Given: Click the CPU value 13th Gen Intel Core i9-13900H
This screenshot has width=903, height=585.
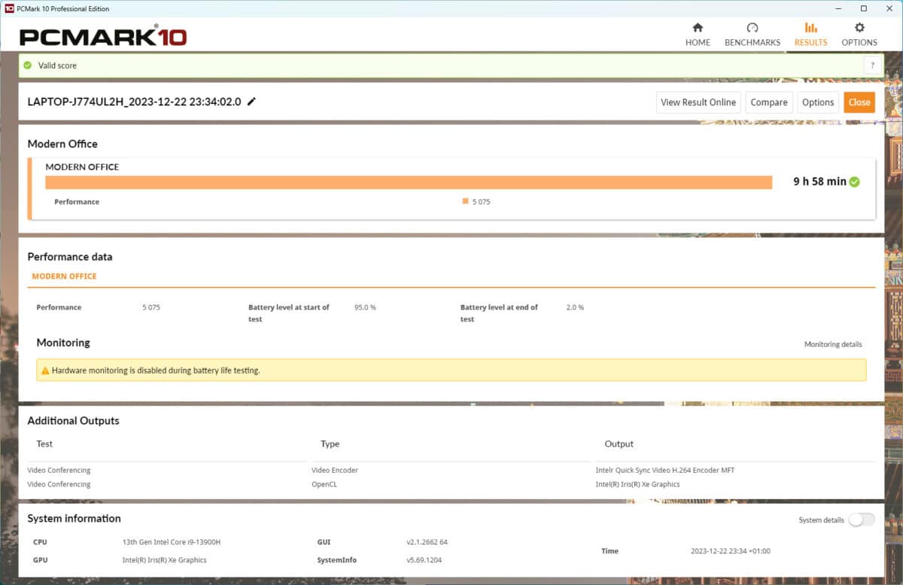Looking at the screenshot, I should tap(171, 542).
